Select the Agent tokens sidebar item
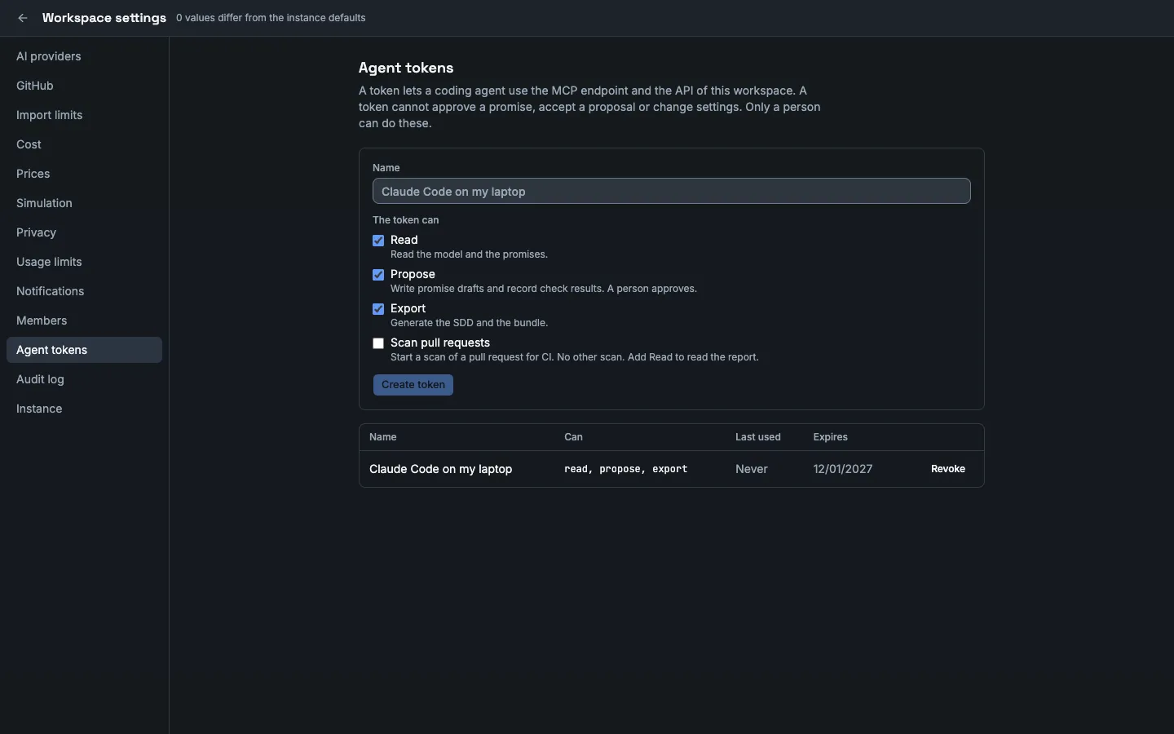1174x734 pixels. 84,350
